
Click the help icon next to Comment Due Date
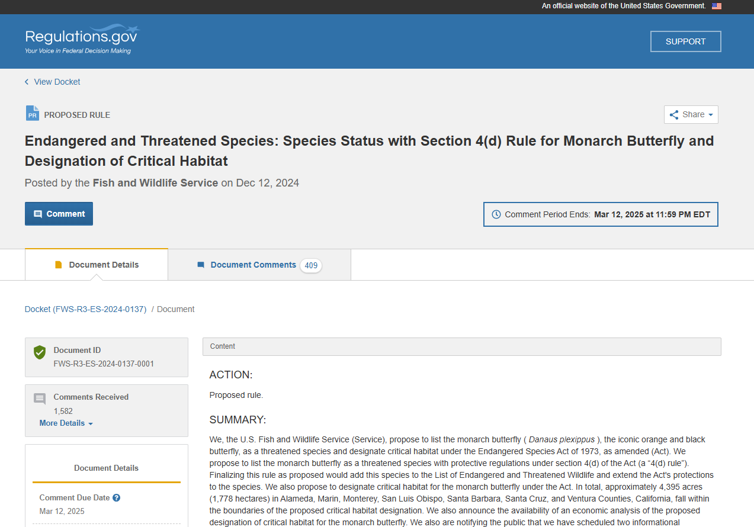pos(117,498)
